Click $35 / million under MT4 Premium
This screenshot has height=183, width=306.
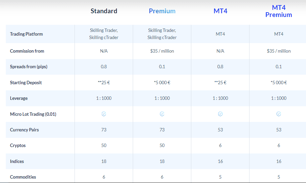click(279, 51)
